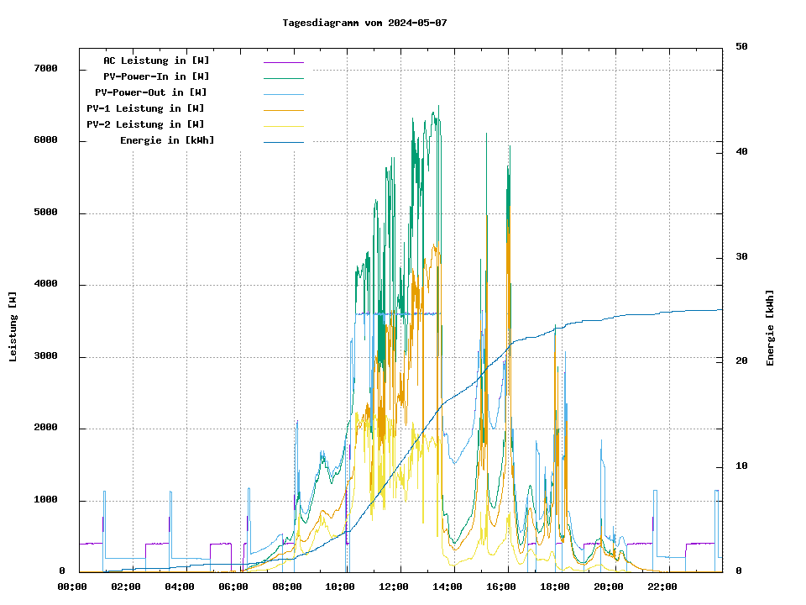Select the 12:00 time axis tick label
The image size is (806, 605).
(394, 587)
